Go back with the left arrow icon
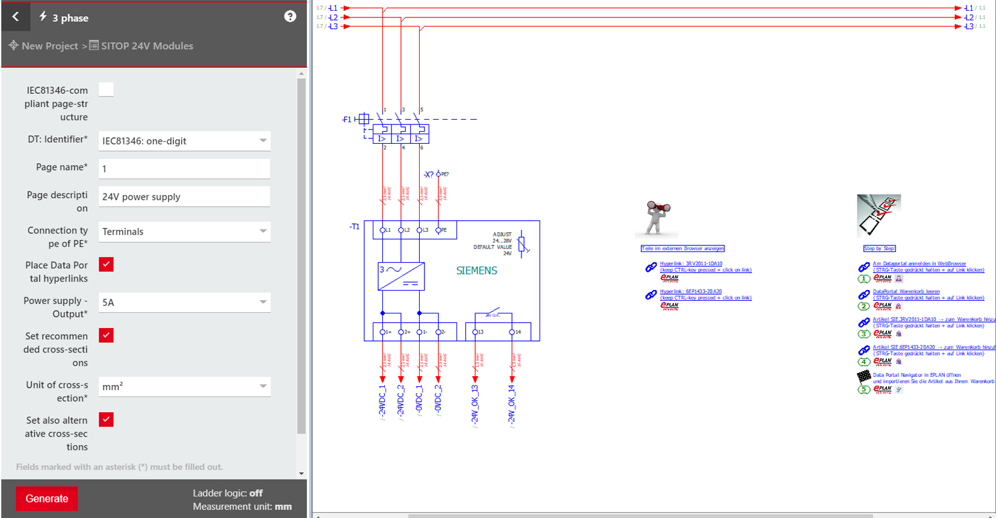996x518 pixels. point(16,17)
